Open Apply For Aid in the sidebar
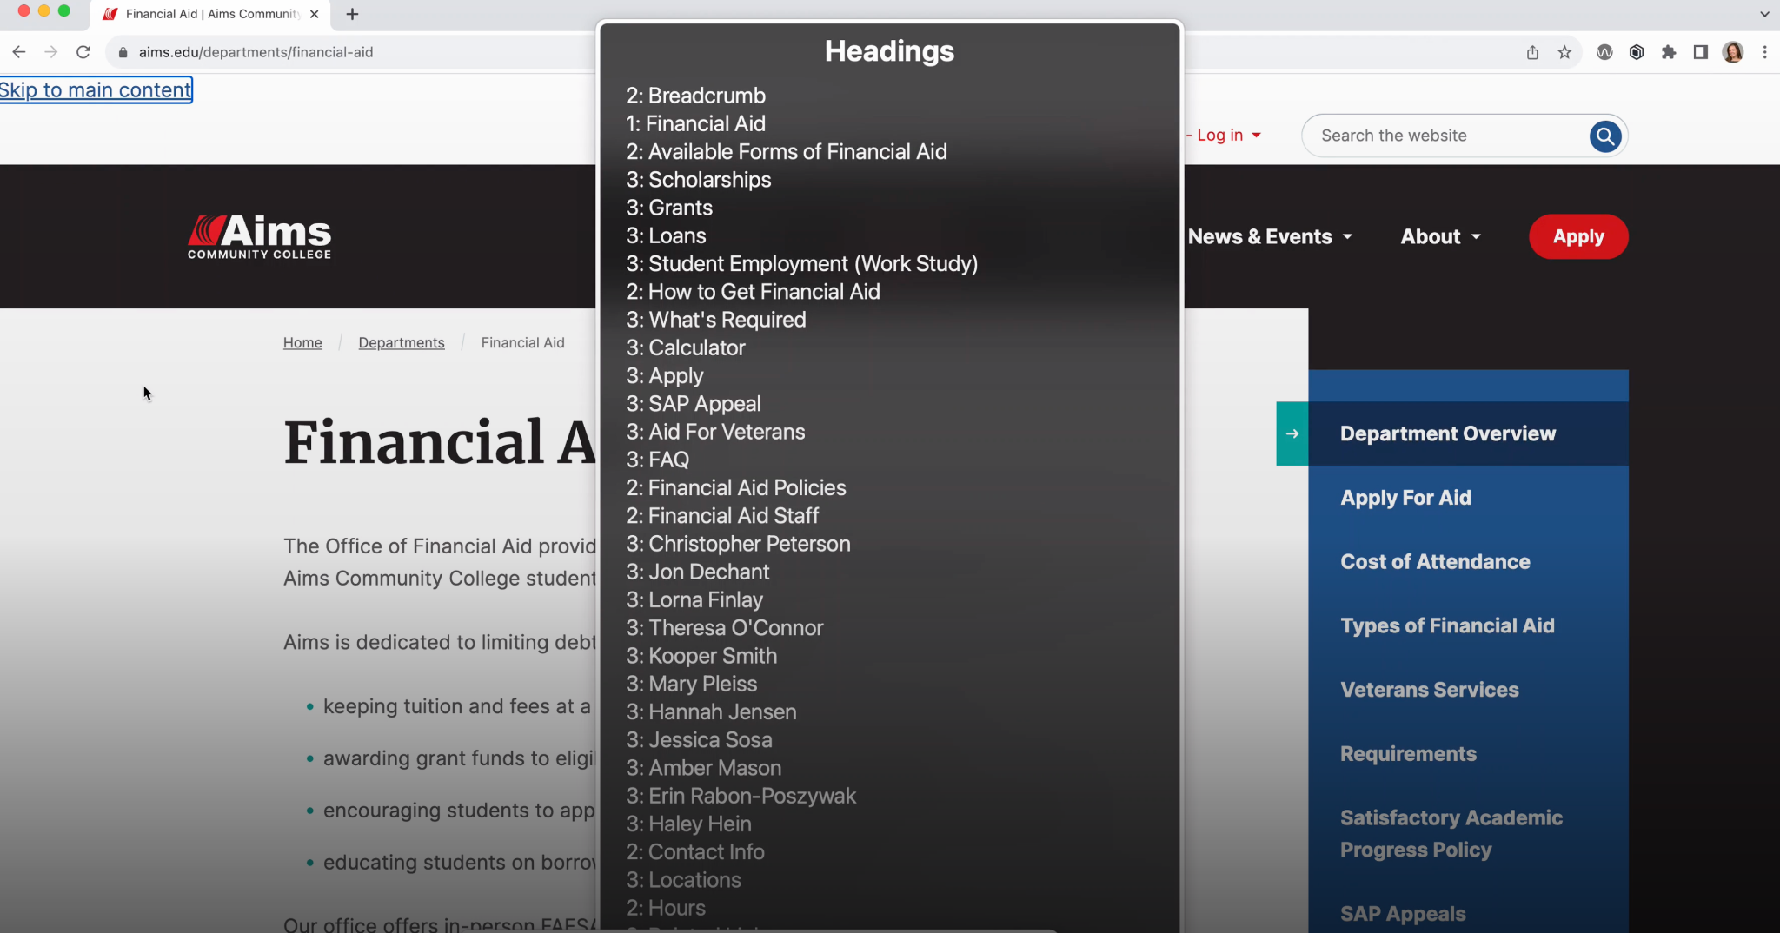1780x933 pixels. click(1405, 498)
